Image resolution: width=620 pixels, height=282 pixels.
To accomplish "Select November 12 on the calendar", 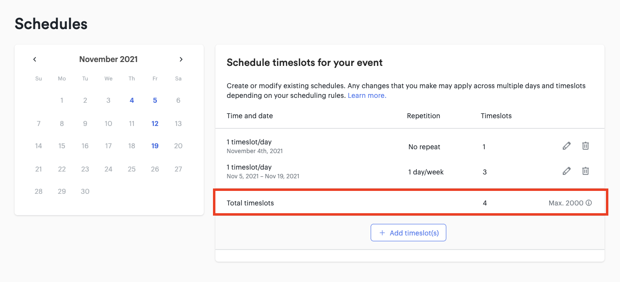I will [155, 124].
